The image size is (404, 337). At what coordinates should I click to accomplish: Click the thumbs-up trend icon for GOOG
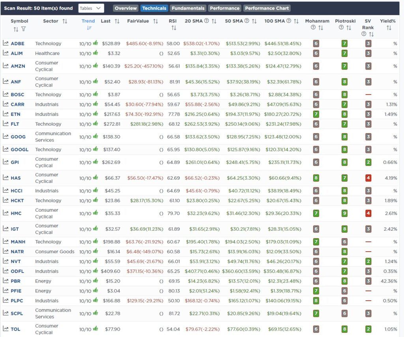[x=95, y=137]
